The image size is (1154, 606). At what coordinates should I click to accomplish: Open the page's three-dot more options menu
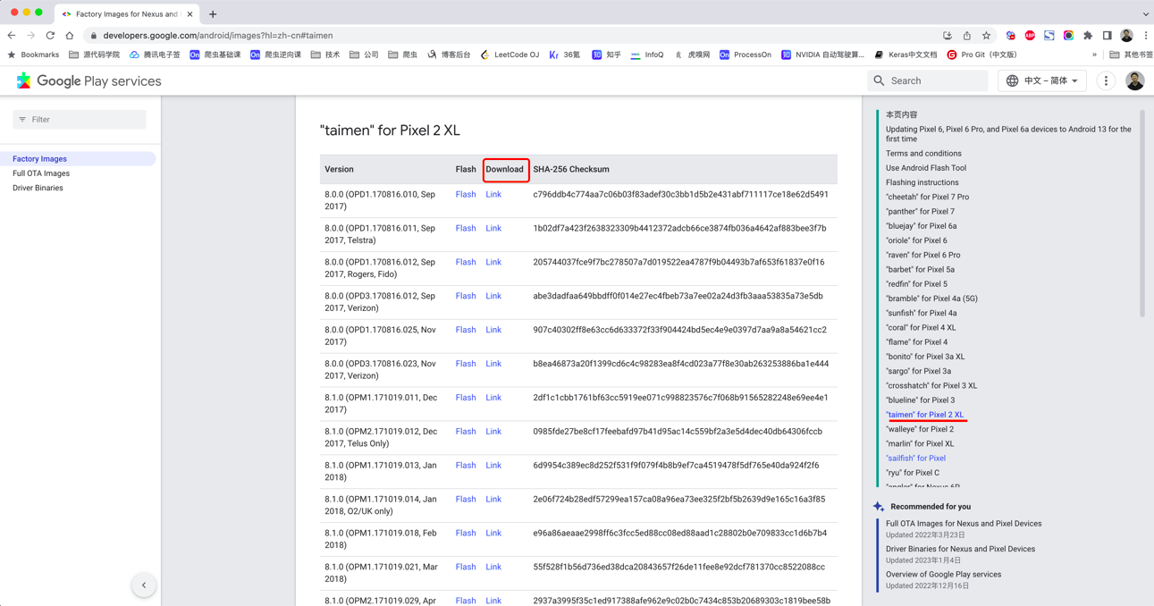point(1106,80)
